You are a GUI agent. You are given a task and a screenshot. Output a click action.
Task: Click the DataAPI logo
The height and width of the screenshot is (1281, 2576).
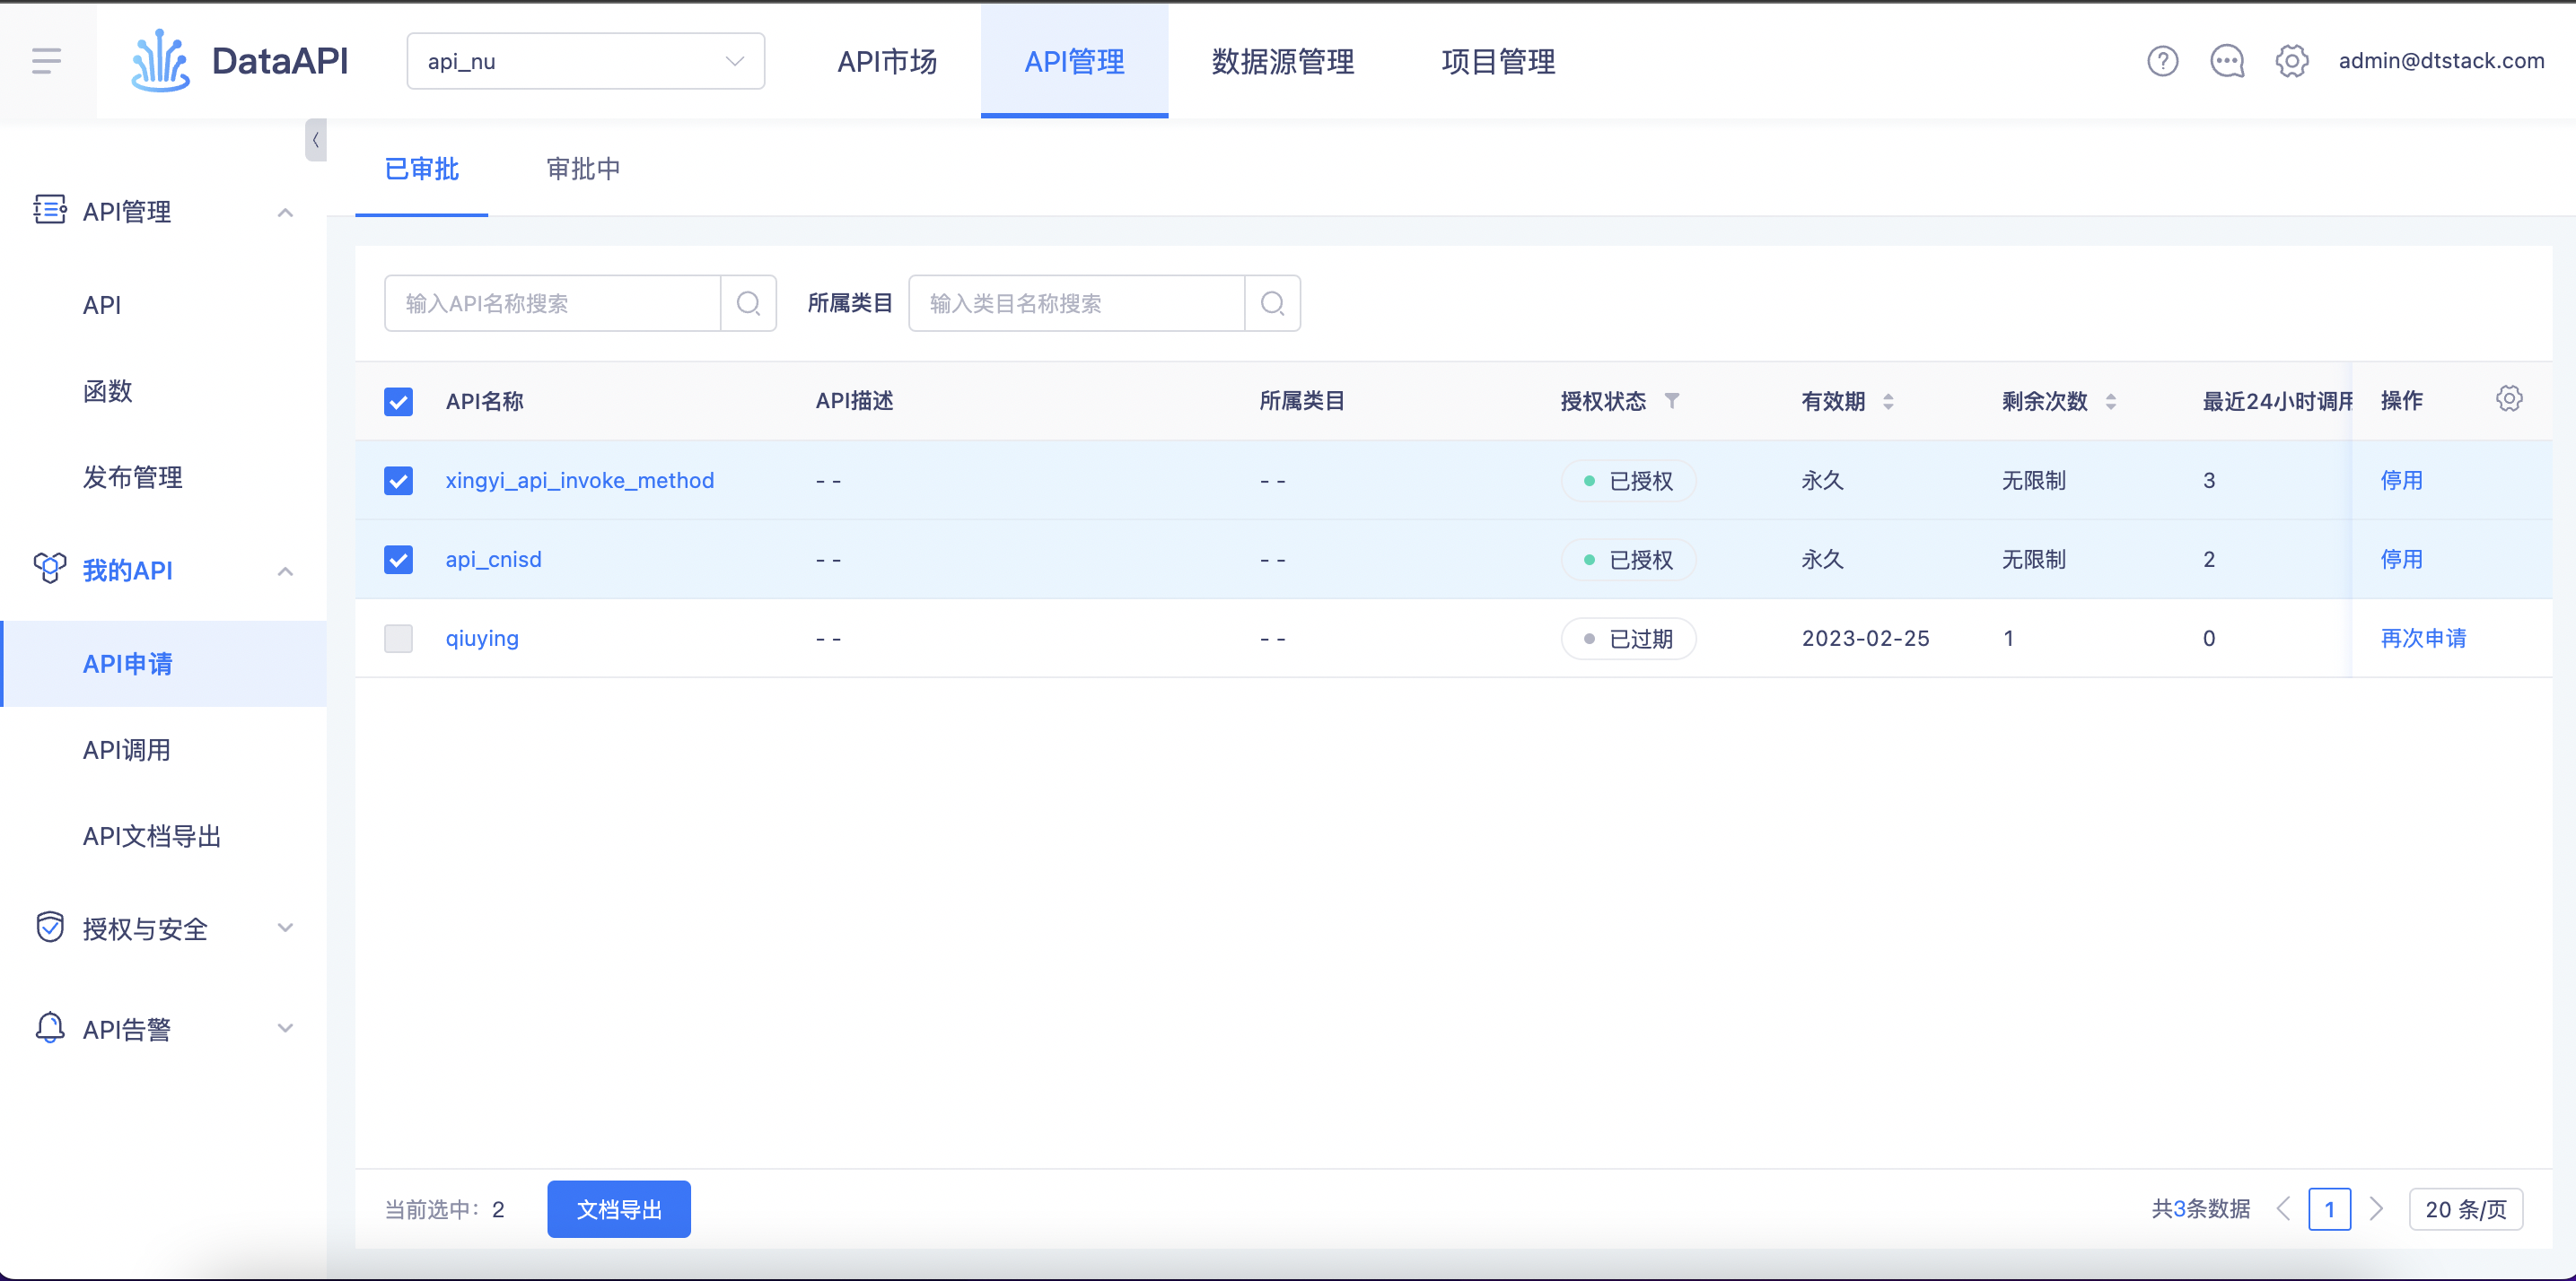240,61
